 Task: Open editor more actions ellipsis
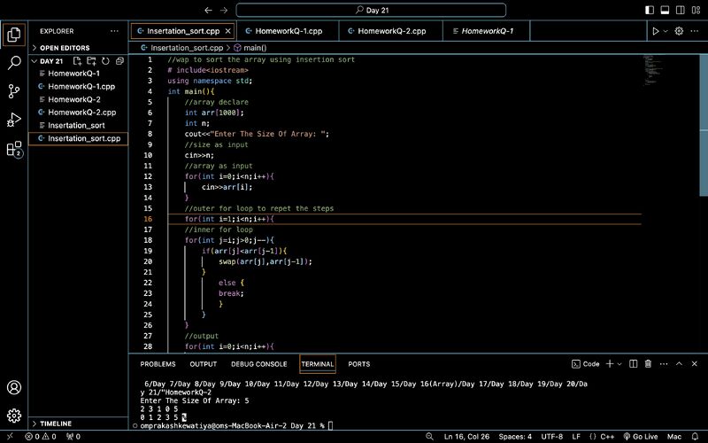(x=694, y=31)
